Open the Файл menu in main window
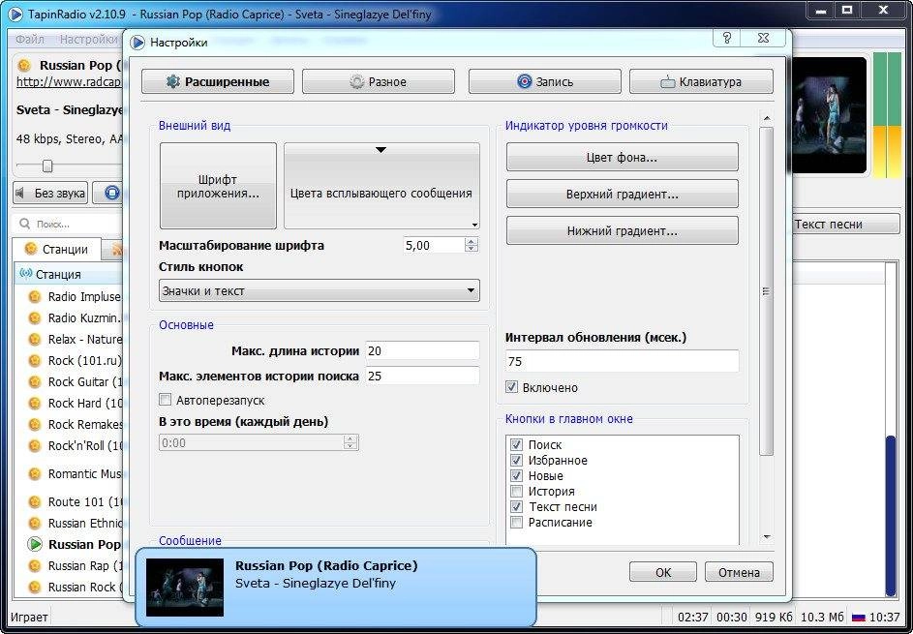The image size is (913, 634). pos(30,40)
